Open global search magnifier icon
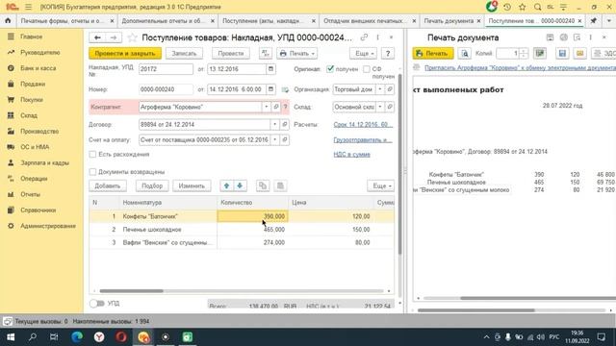The height and width of the screenshot is (346, 616). 537,7
